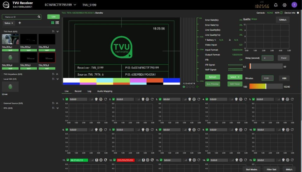The width and height of the screenshot is (302, 172).
Task: Switch to the Log tab
Action: (89, 91)
